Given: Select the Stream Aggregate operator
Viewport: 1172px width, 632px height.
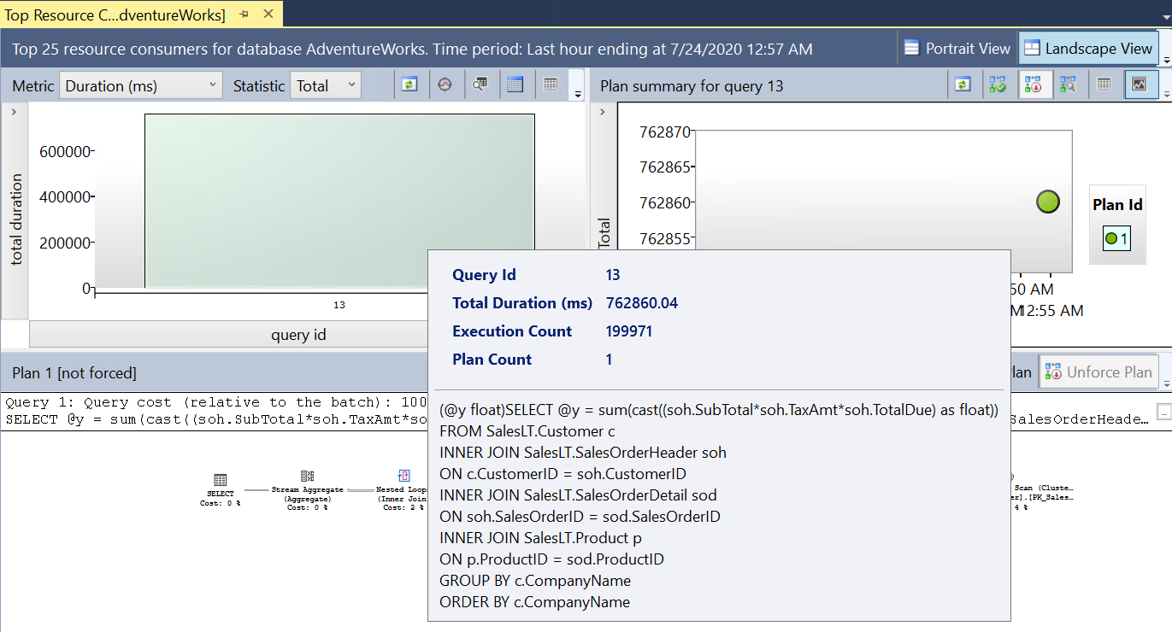Looking at the screenshot, I should click(x=309, y=490).
